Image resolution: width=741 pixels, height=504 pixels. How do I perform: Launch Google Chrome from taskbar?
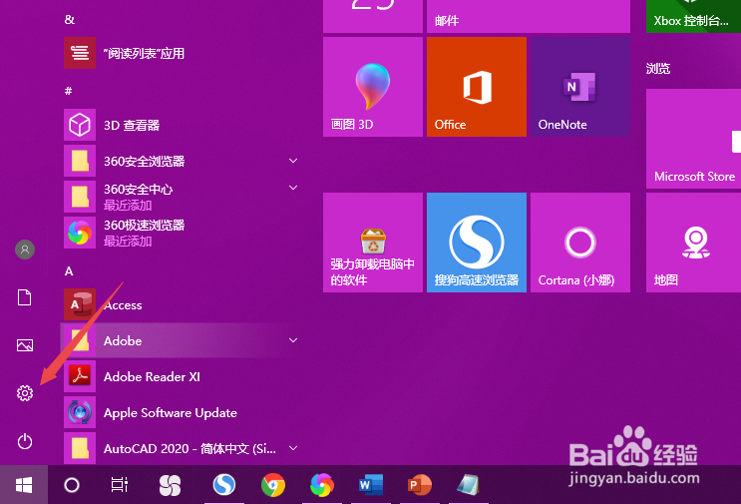(x=273, y=485)
